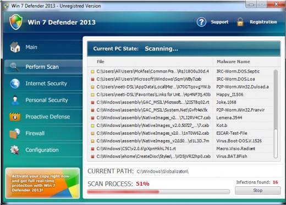Viewport: 286px width, 205px height.
Task: Select file path ending 1nT0W62.cab
Action: [153, 133]
